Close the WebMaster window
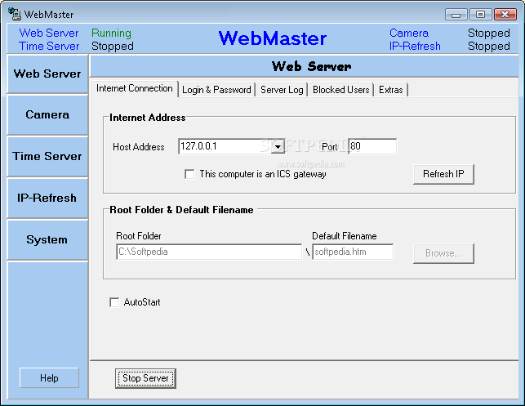 tap(505, 15)
